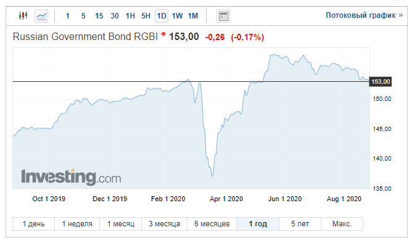Set interval to 1 minute
This screenshot has width=412, height=243.
67,16
